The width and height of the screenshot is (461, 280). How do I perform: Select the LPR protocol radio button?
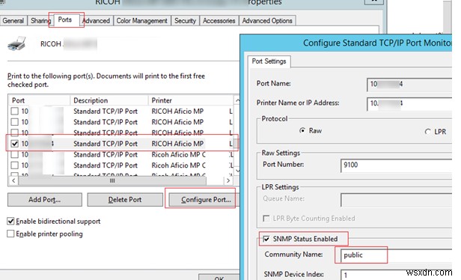tap(428, 132)
